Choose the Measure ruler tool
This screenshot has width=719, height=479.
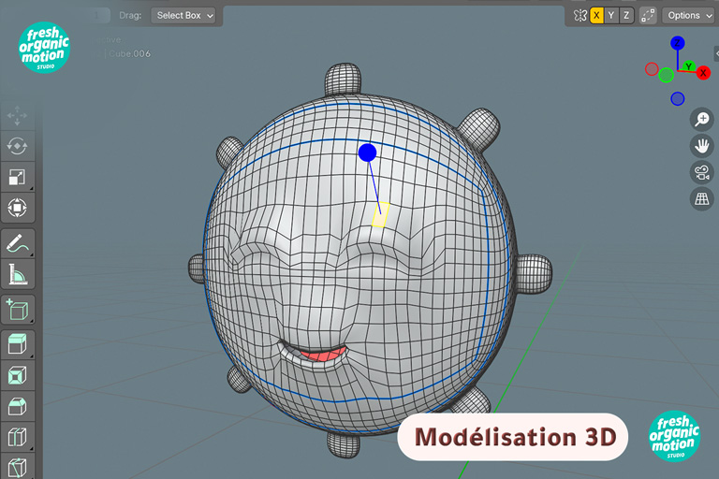click(x=17, y=273)
